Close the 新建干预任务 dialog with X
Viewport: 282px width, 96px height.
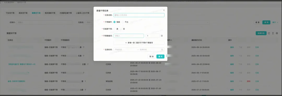(x=164, y=10)
